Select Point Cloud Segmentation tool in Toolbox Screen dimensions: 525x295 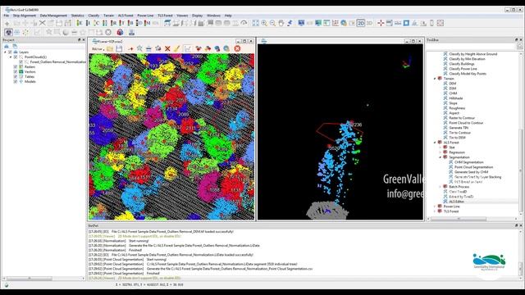coord(473,167)
